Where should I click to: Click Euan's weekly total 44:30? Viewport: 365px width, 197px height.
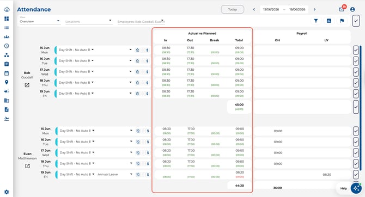240,186
